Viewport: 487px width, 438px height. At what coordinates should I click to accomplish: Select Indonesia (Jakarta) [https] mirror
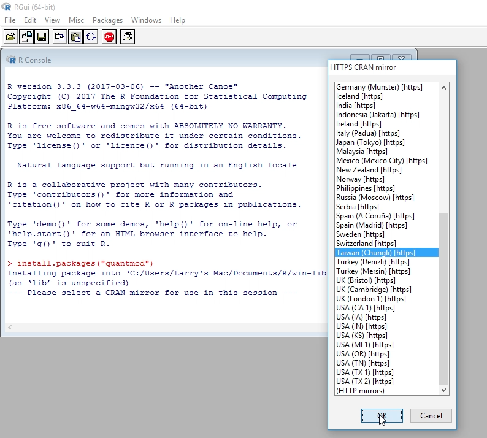point(386,115)
